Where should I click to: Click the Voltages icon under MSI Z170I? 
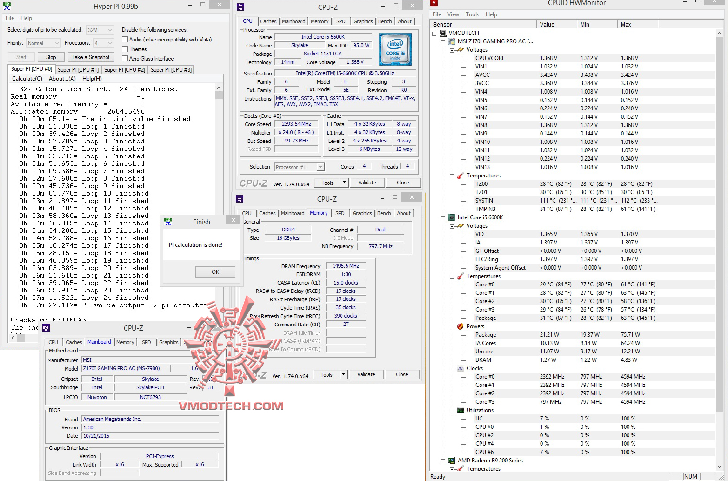[461, 50]
